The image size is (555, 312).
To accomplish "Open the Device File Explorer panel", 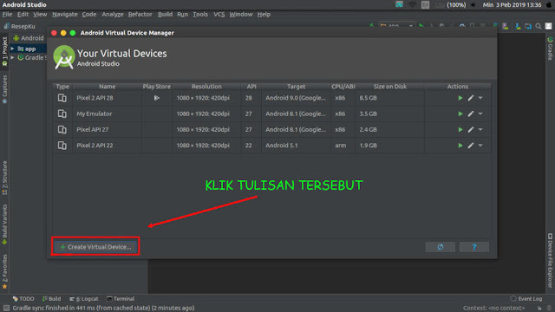I will point(550,260).
